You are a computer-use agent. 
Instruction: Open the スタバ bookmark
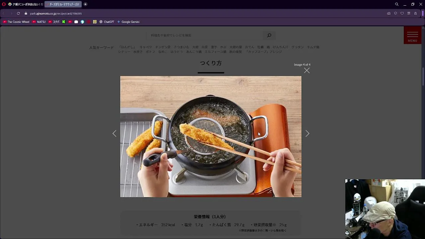(x=54, y=22)
